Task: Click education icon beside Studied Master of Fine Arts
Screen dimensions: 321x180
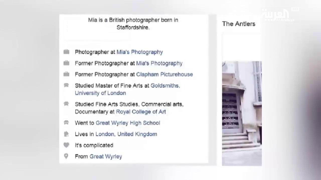Action: coord(66,85)
